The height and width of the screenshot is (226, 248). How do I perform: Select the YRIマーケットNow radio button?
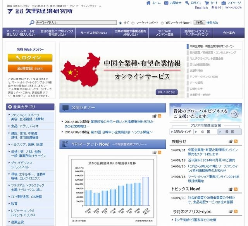tap(162, 23)
